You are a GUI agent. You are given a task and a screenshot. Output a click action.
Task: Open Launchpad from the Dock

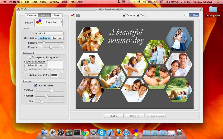pos(52,133)
